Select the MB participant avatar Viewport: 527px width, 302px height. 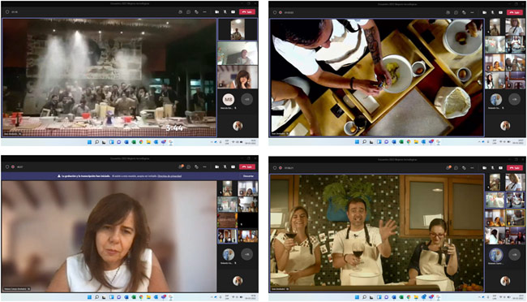click(x=228, y=99)
